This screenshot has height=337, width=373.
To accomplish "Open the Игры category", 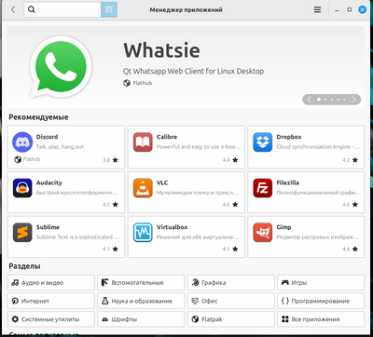I will pos(321,283).
